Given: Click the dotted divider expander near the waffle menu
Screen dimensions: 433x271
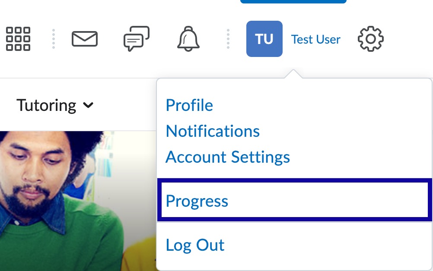Looking at the screenshot, I should tap(53, 39).
